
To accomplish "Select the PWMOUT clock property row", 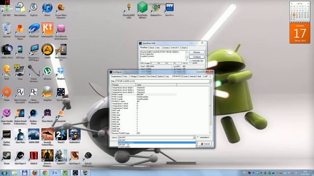I will pyautogui.click(x=144, y=101).
